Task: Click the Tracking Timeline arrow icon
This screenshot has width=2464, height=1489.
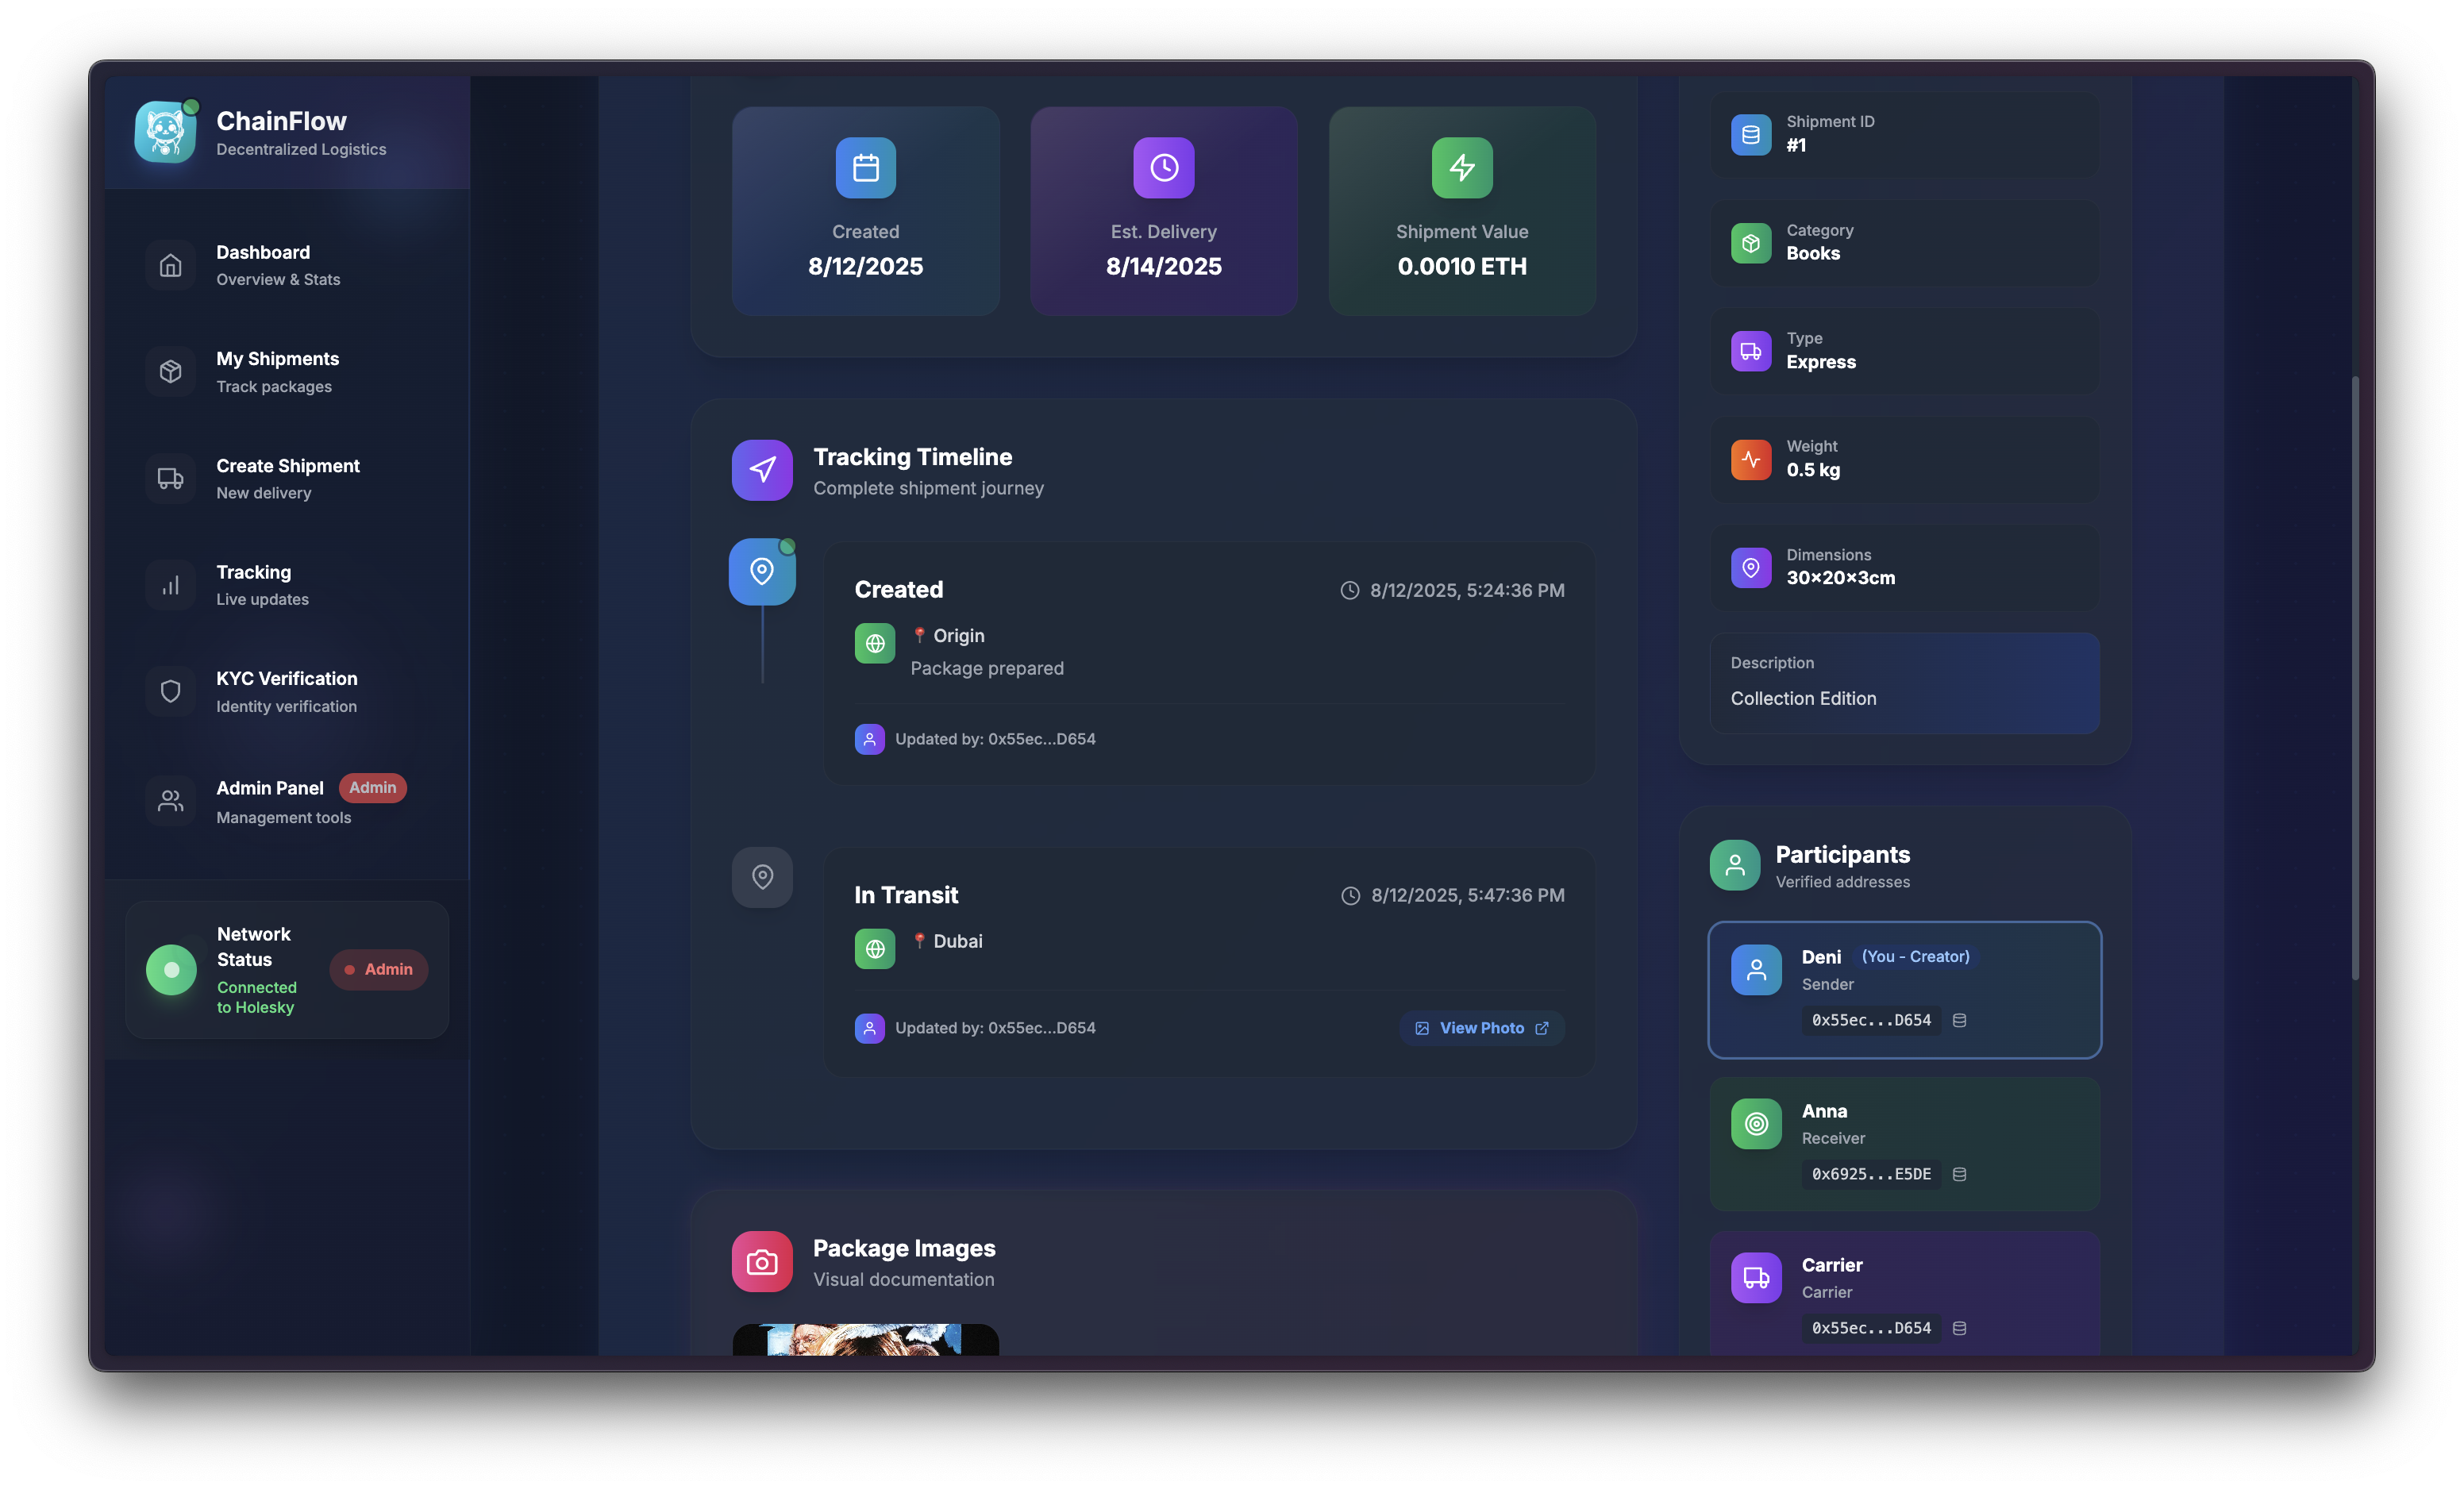Action: coord(762,470)
